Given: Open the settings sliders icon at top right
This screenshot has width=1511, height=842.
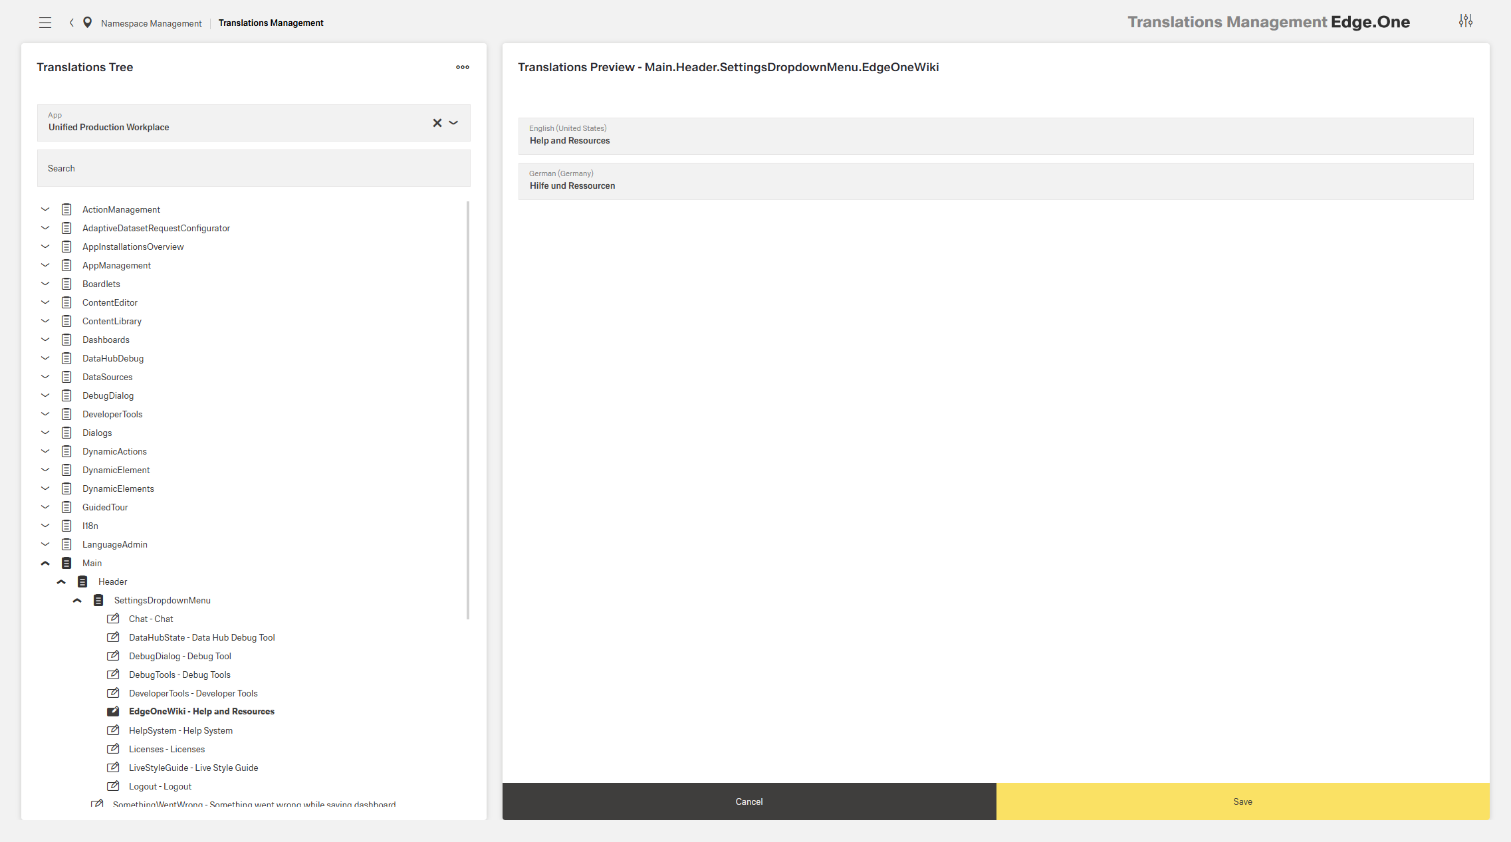Looking at the screenshot, I should pos(1465,21).
